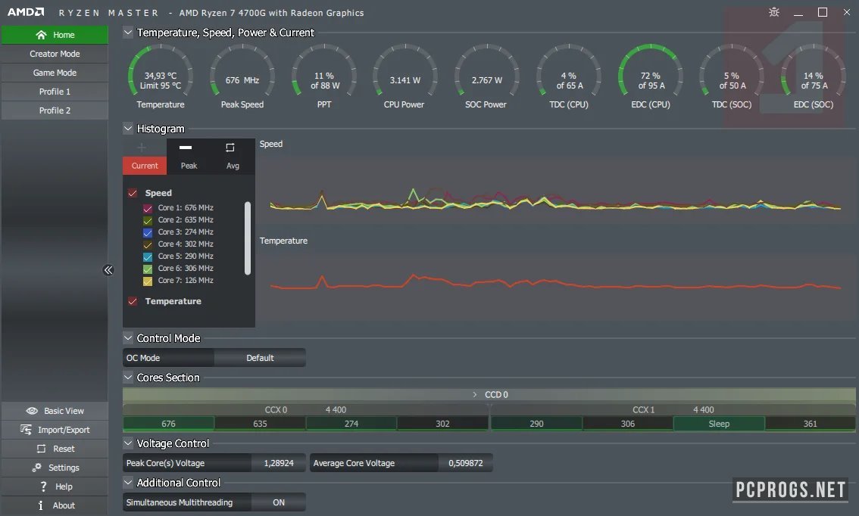The width and height of the screenshot is (859, 516).
Task: Toggle the Temperature histogram checkbox
Action: [133, 301]
